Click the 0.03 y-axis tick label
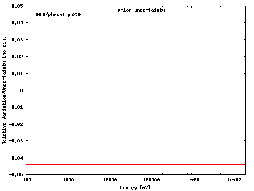The image size is (254, 191). pos(17,40)
